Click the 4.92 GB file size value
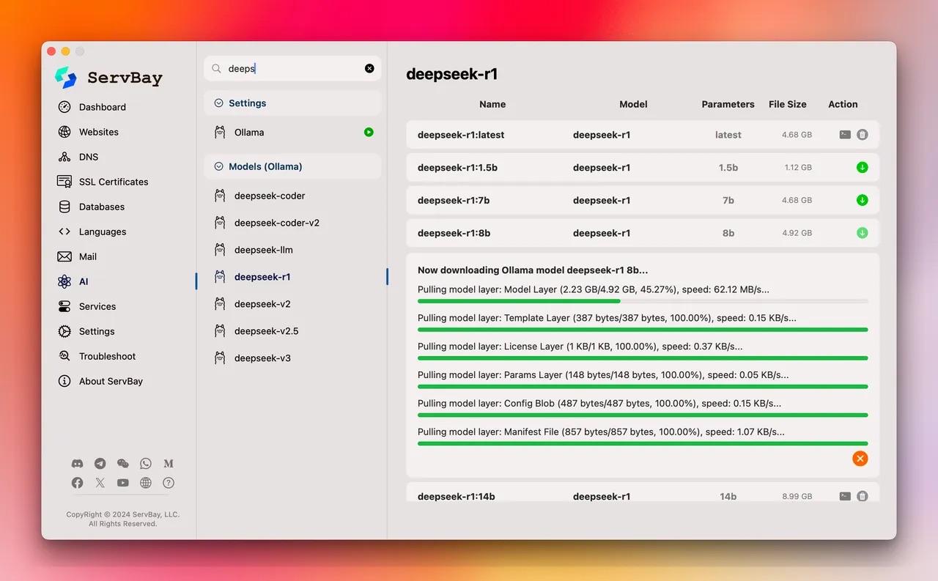938x581 pixels. click(797, 233)
